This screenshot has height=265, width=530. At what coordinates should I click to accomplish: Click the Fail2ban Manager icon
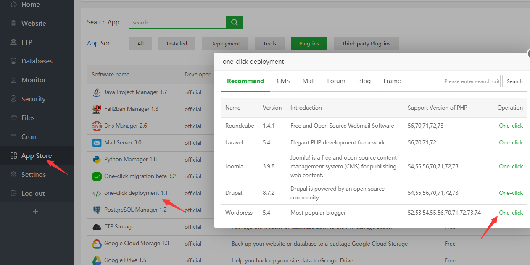pos(97,109)
